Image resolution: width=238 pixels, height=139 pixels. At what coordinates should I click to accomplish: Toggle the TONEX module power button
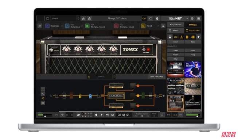click(89, 76)
